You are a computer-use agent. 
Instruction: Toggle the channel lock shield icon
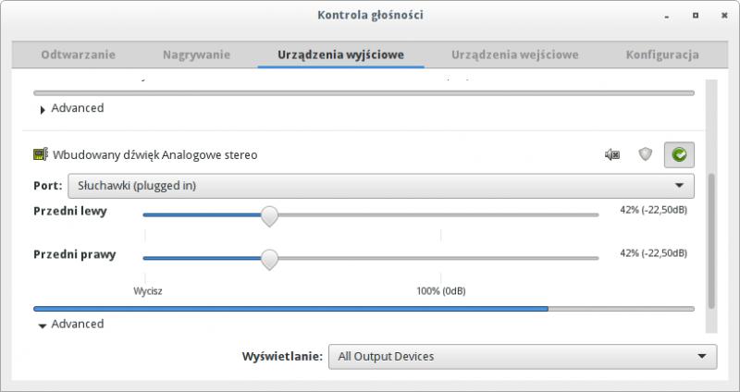[x=646, y=154]
